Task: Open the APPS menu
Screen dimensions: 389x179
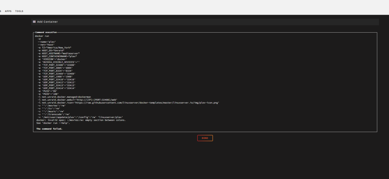Action: click(x=8, y=11)
